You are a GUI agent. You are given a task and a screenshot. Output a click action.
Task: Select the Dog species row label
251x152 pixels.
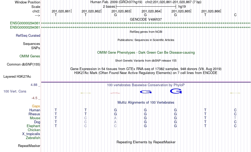[x=37, y=122]
